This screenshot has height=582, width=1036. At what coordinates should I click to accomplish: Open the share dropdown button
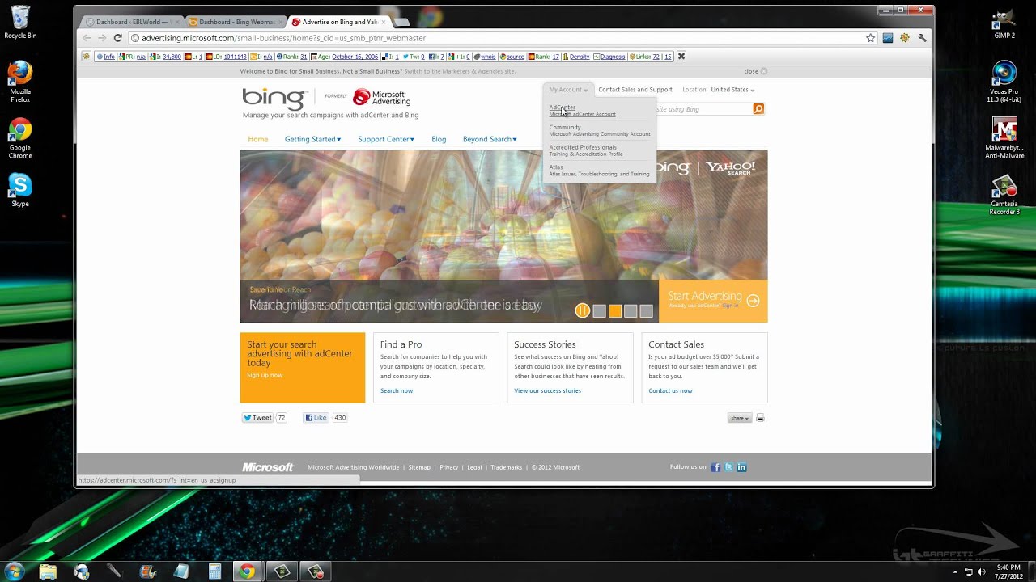pos(740,418)
